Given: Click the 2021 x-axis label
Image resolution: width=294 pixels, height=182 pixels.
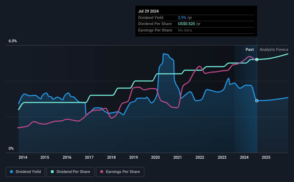Looking at the screenshot, I should pyautogui.click(x=178, y=157).
